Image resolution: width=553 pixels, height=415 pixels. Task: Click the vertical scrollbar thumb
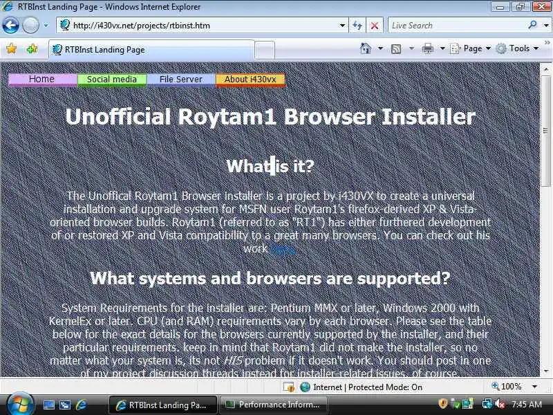pyautogui.click(x=545, y=131)
